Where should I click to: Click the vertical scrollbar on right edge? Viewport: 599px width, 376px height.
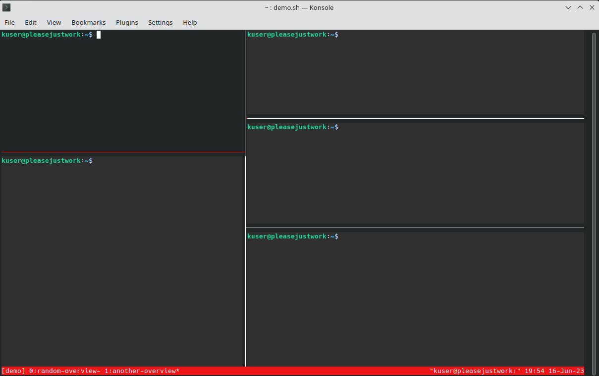594,198
